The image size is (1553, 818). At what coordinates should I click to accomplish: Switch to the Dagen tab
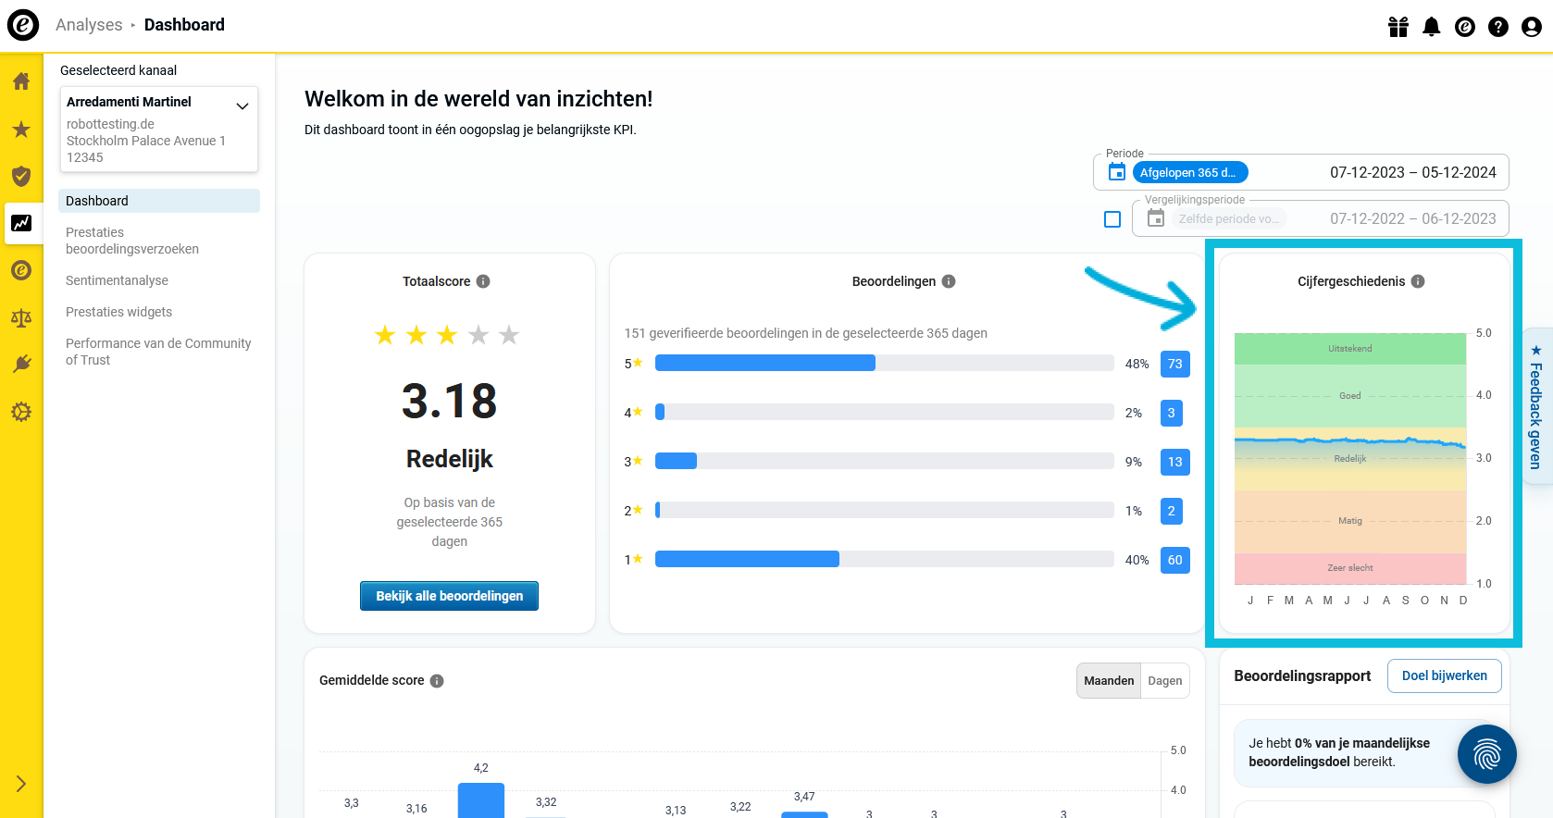[x=1165, y=681]
